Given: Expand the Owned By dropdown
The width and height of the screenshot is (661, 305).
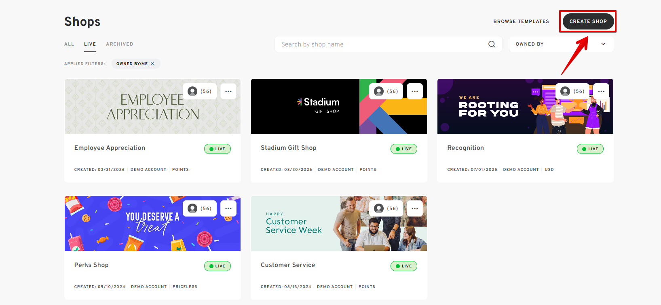Looking at the screenshot, I should click(561, 44).
